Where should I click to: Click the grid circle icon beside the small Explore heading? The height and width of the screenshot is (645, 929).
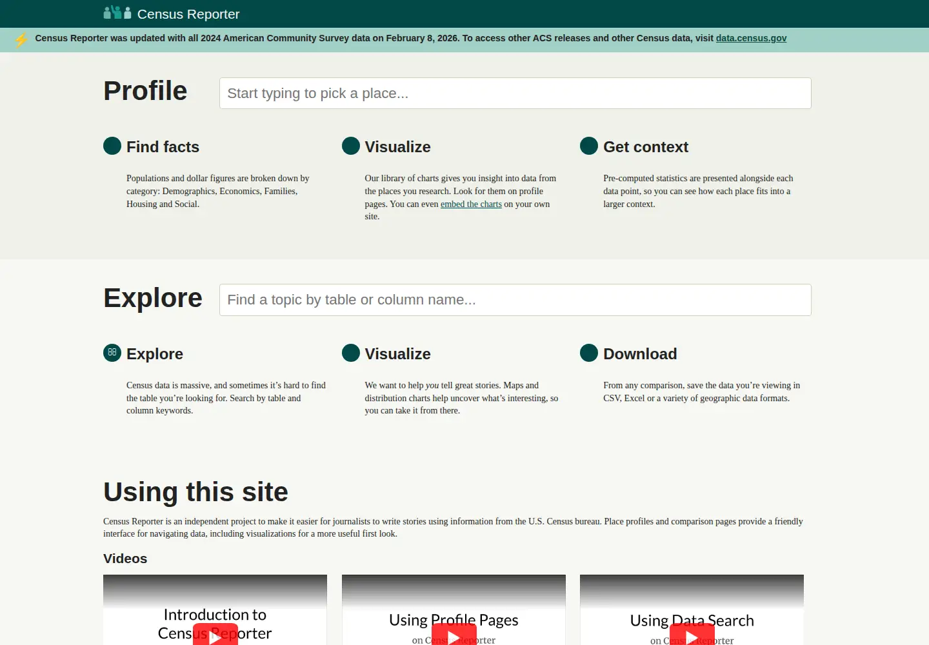pyautogui.click(x=112, y=353)
